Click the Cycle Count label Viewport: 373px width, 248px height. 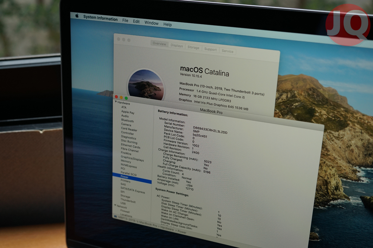(x=171, y=172)
